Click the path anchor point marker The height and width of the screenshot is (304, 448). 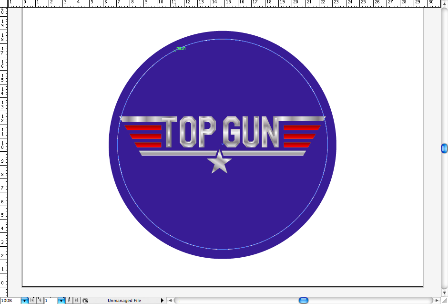coord(174,51)
